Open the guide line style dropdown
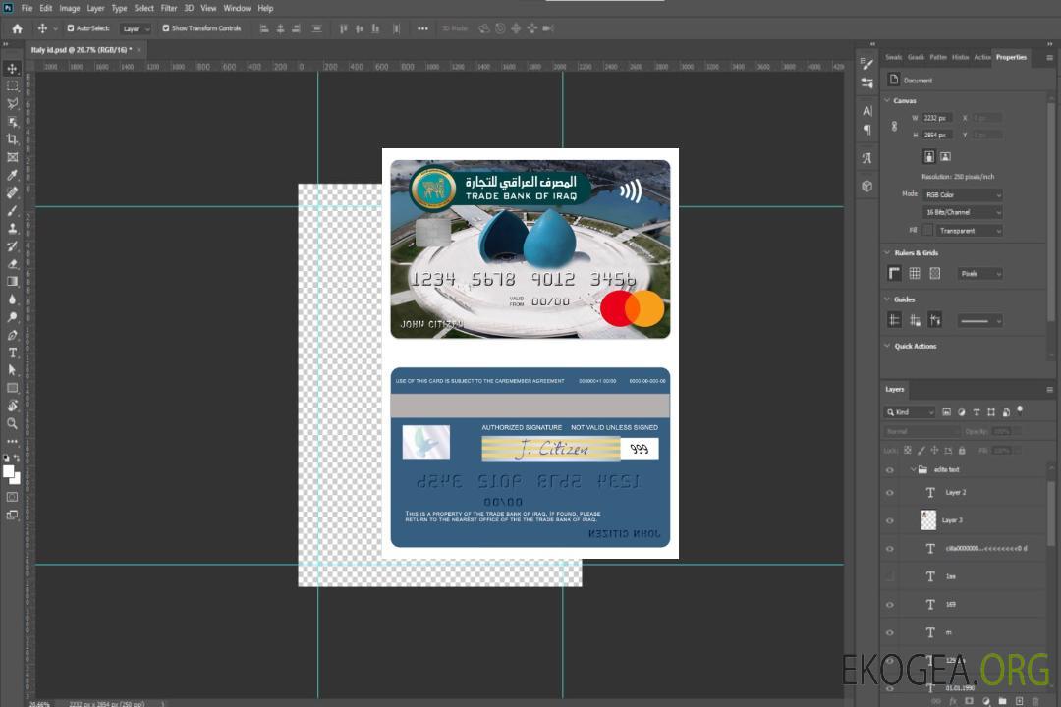 (980, 321)
